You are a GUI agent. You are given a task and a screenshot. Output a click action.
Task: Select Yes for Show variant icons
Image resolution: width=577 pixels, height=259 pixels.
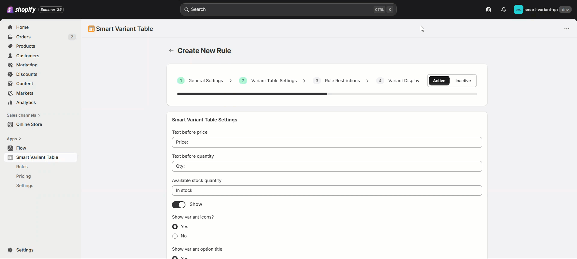click(x=175, y=227)
